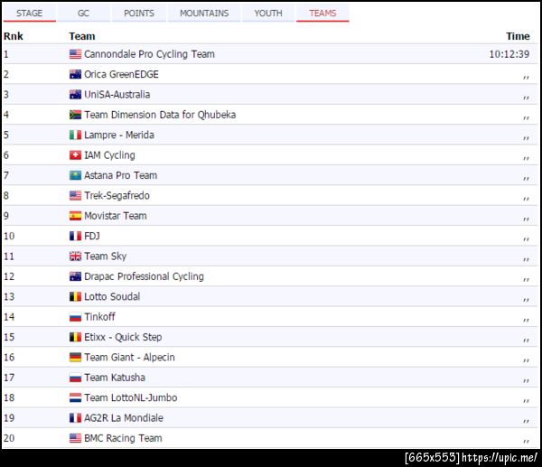Click the Team column header
Viewport: 542px width, 467px height.
pyautogui.click(x=82, y=36)
